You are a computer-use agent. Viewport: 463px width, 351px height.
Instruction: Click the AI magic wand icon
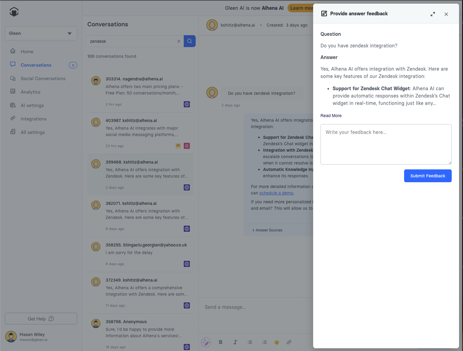click(206, 342)
